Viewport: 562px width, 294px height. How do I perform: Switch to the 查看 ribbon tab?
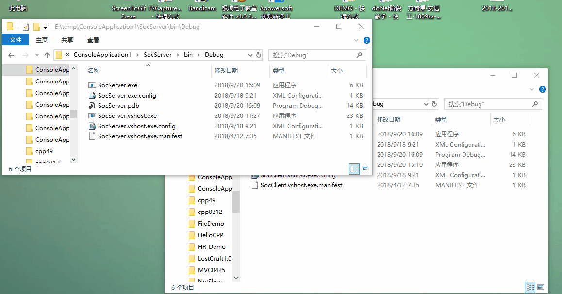pyautogui.click(x=93, y=40)
